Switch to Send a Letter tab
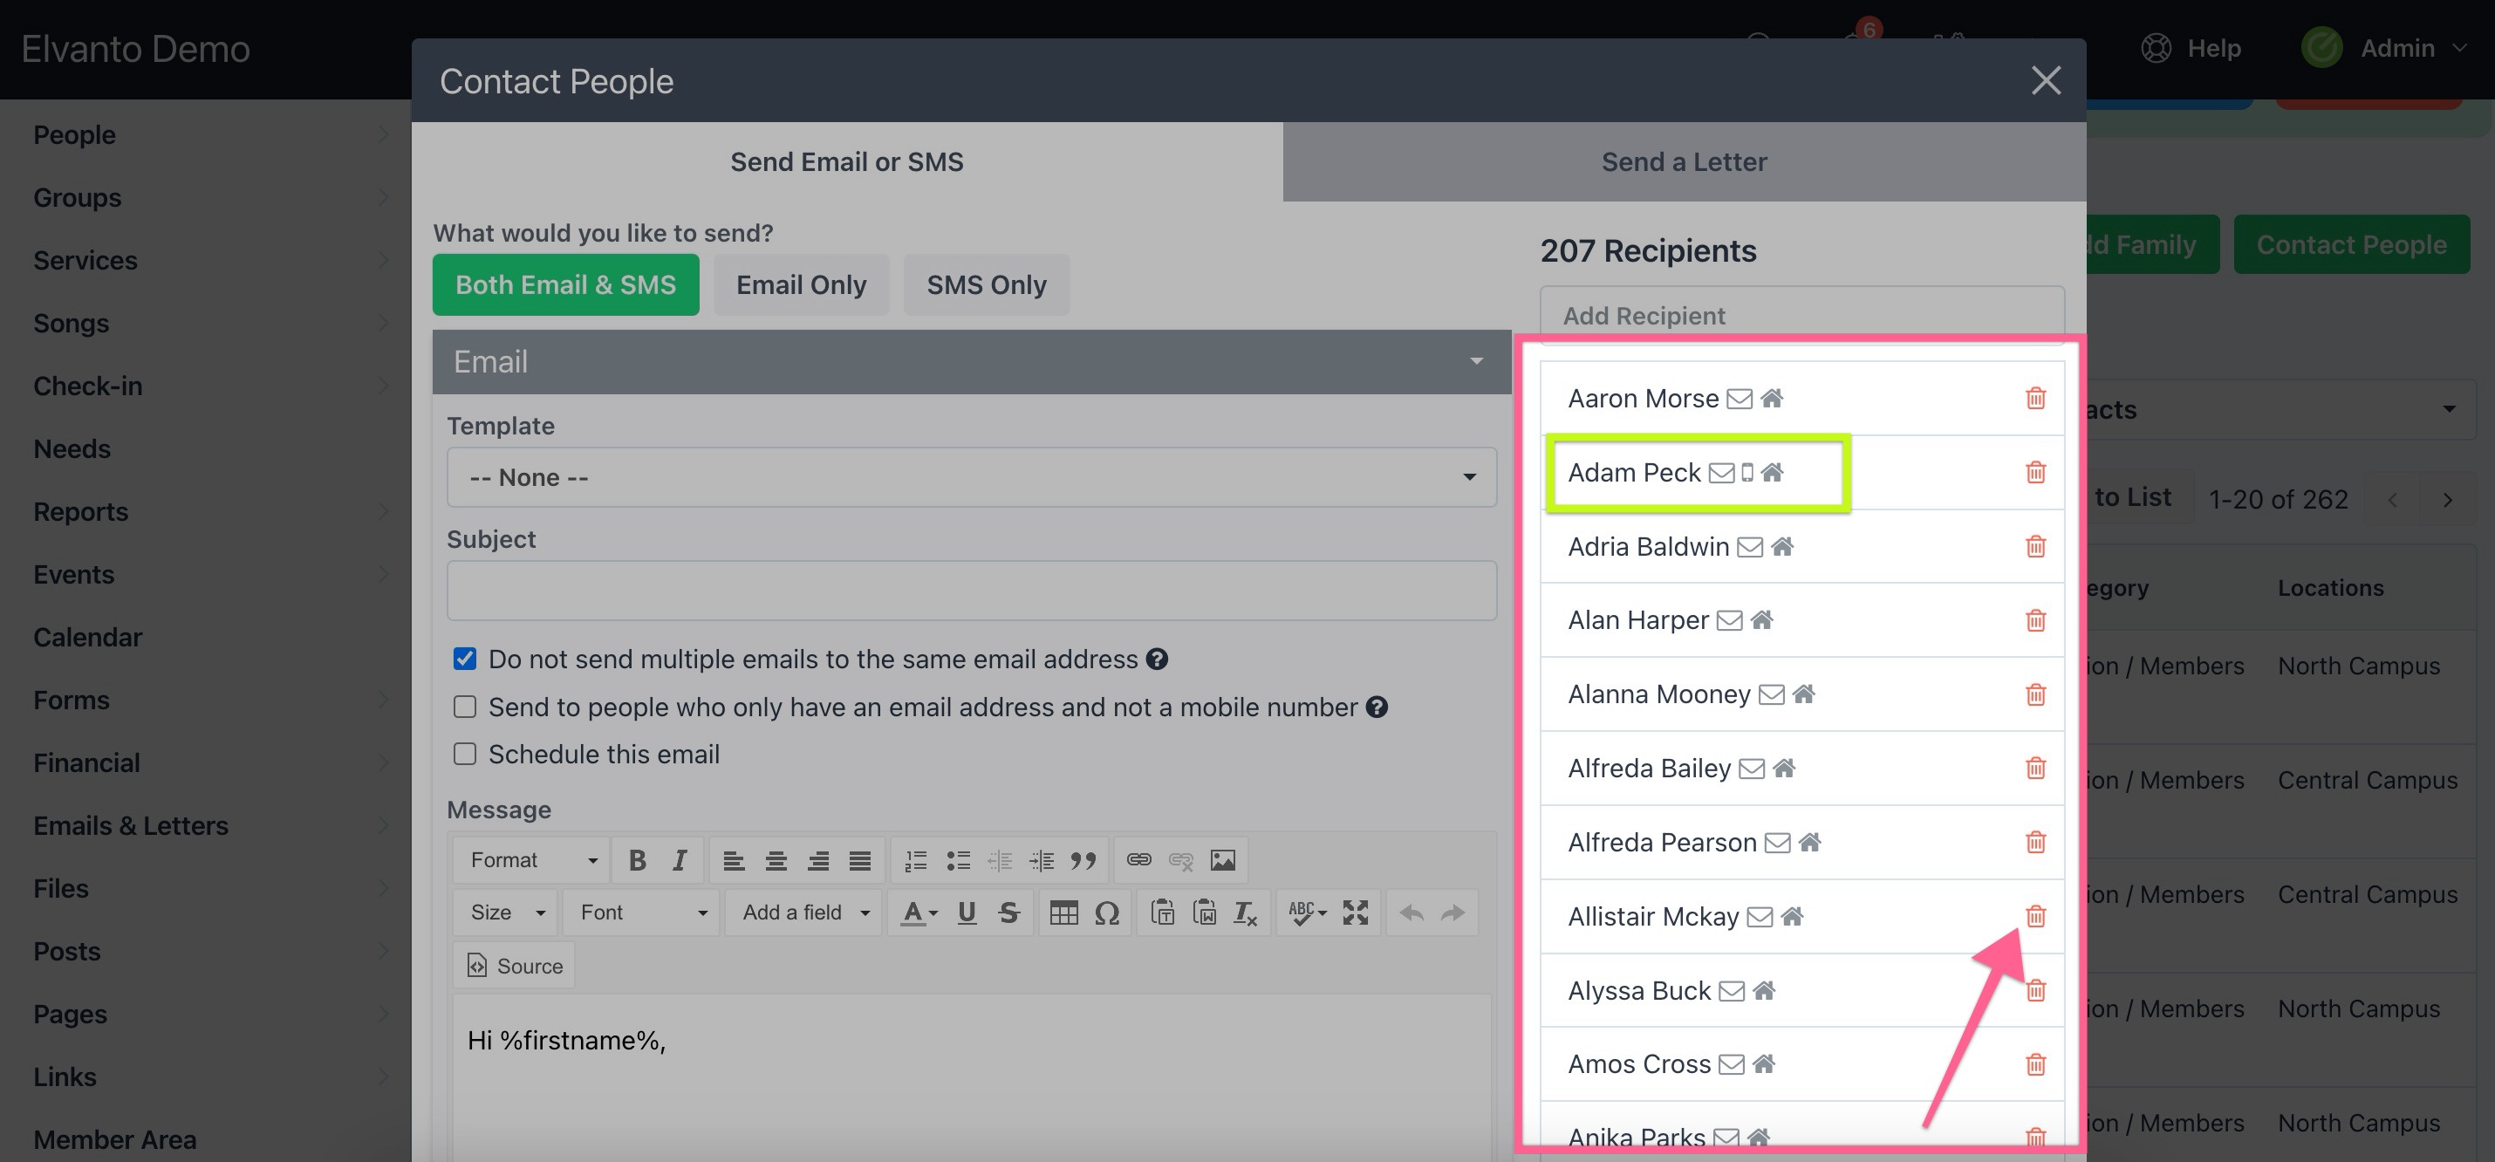 1684,161
